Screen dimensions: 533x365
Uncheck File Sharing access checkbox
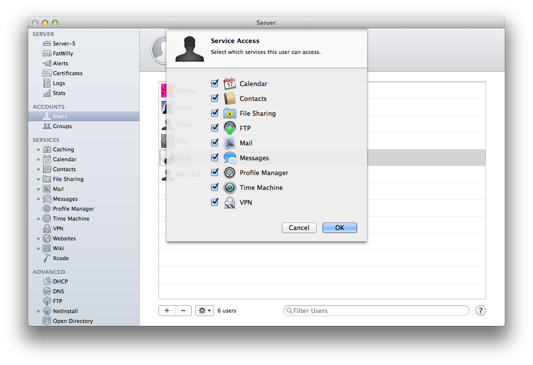pyautogui.click(x=214, y=113)
